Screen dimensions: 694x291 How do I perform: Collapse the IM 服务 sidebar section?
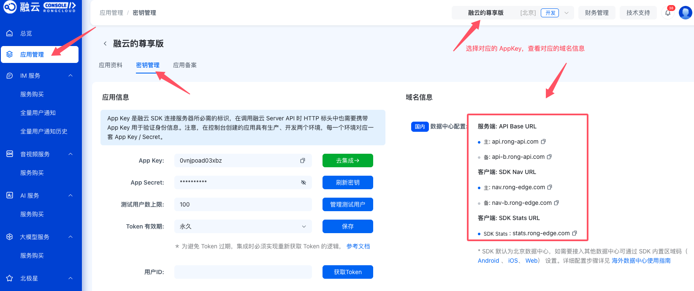70,76
